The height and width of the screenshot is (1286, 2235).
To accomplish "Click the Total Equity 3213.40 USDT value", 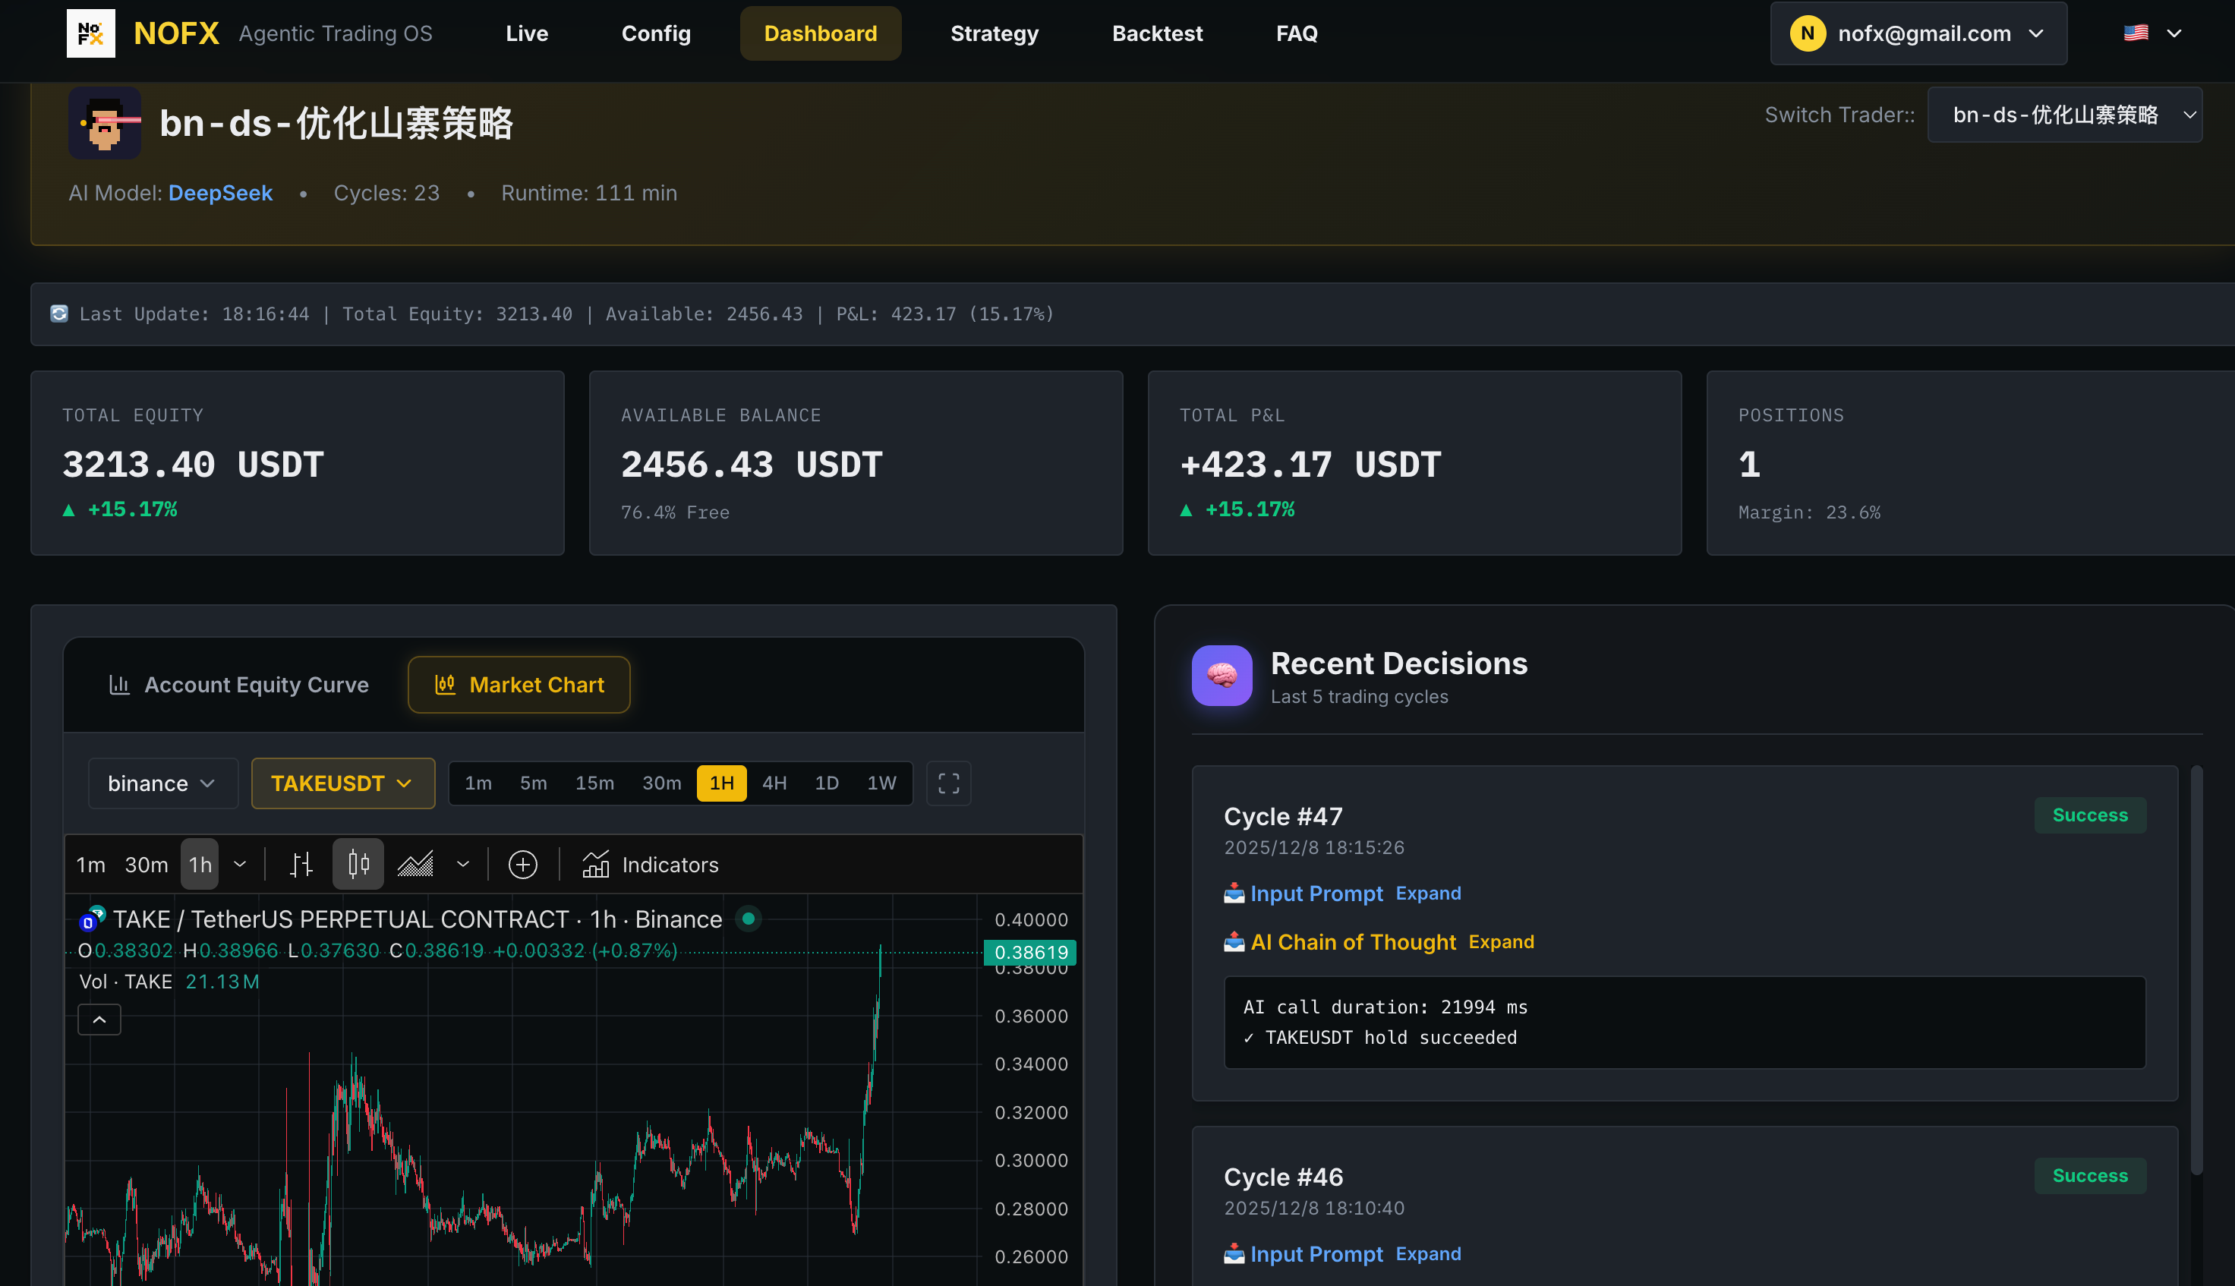I will 193,465.
